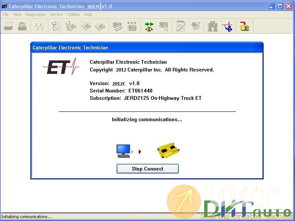
Task: Maximize the Electronic Technician window
Action: click(280, 6)
